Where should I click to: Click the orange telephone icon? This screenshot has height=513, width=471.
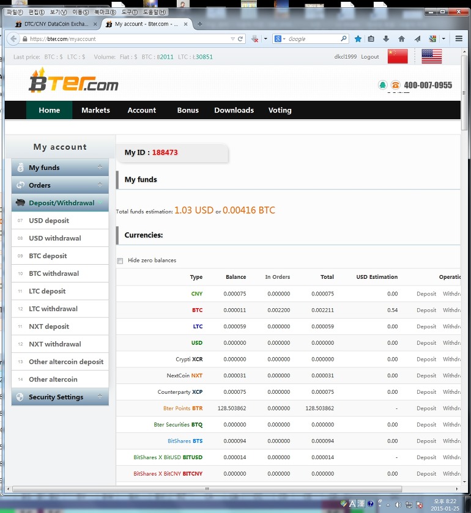395,85
